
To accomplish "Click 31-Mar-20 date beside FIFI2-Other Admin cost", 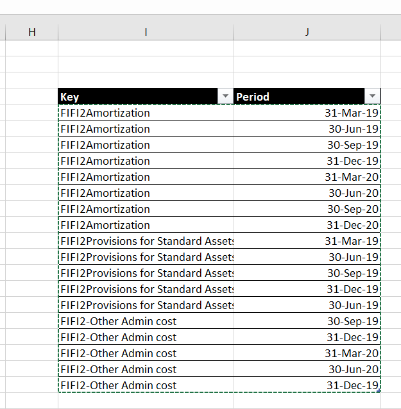I will [x=307, y=353].
